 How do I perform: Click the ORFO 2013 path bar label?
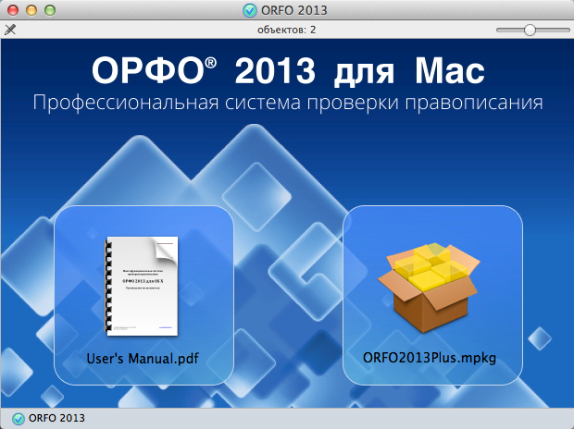(56, 418)
